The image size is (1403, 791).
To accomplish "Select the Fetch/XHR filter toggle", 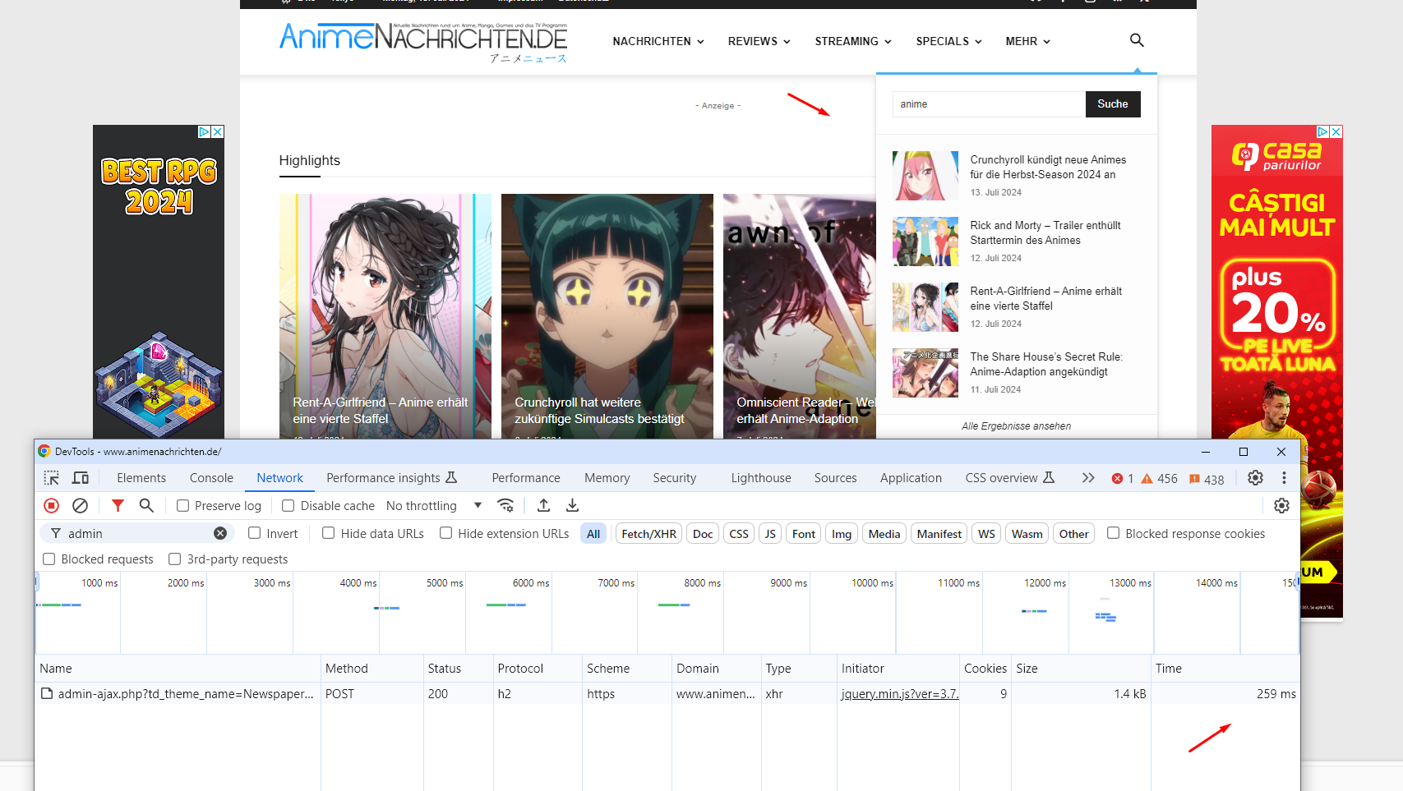I will click(649, 534).
